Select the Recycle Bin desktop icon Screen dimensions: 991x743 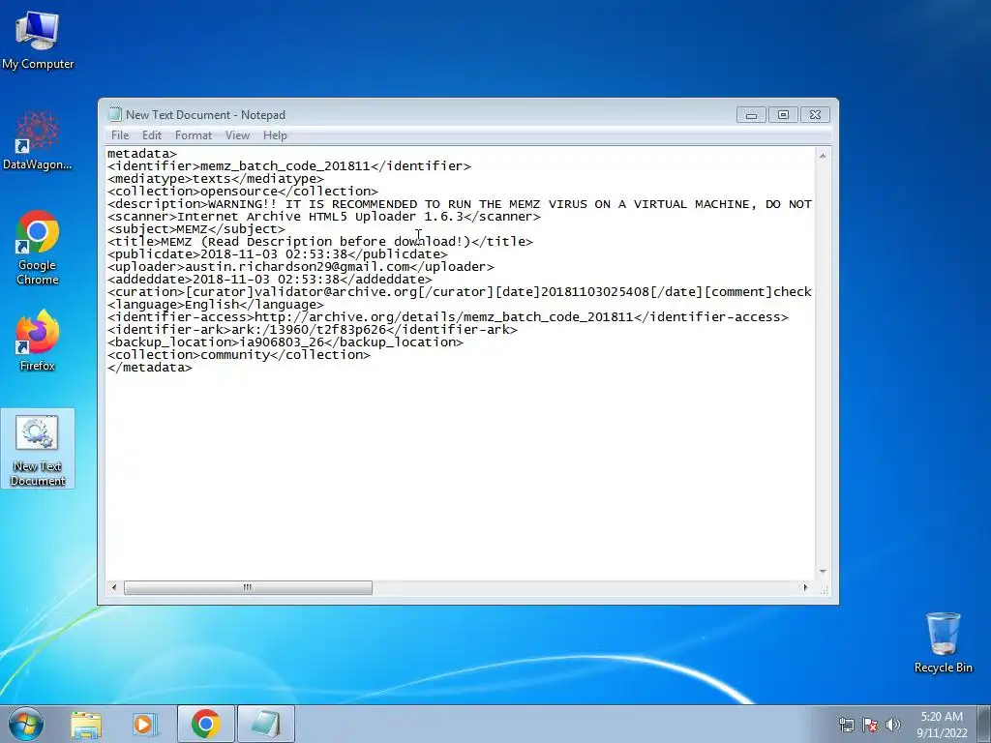coord(943,642)
